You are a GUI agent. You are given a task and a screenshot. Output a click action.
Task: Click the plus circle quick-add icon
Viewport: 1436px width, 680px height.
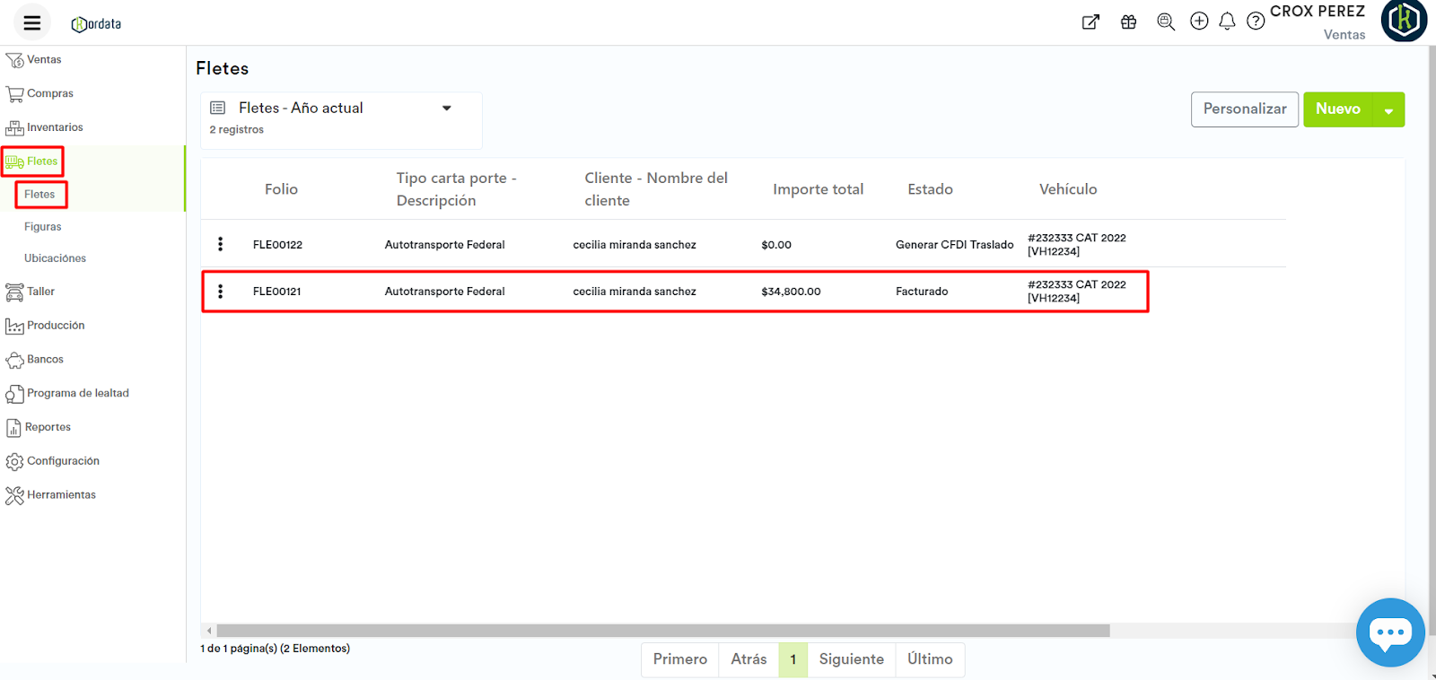pos(1199,22)
